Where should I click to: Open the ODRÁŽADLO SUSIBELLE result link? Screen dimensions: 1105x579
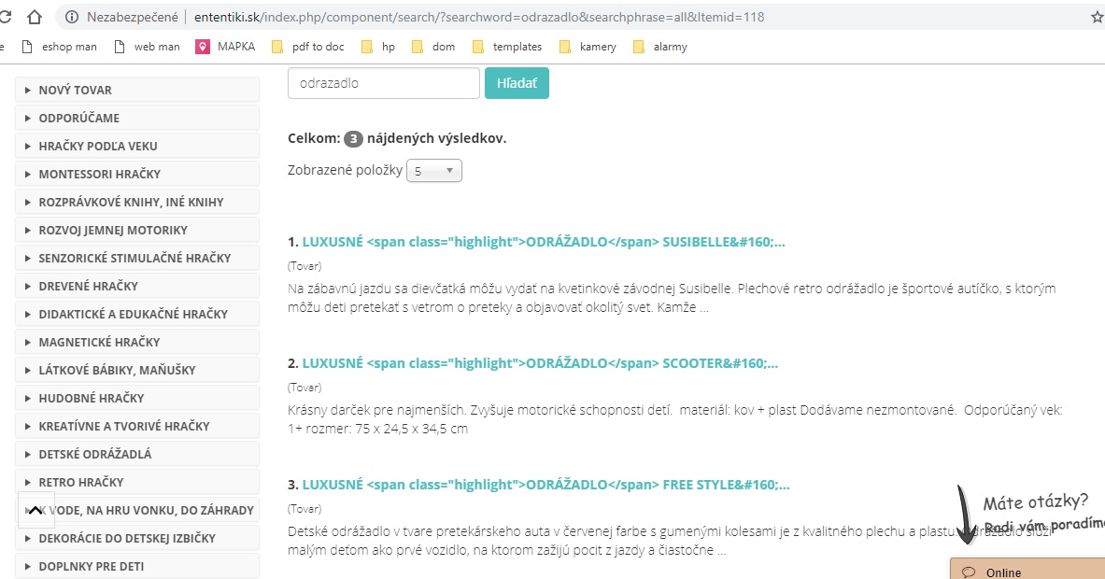[x=544, y=242]
